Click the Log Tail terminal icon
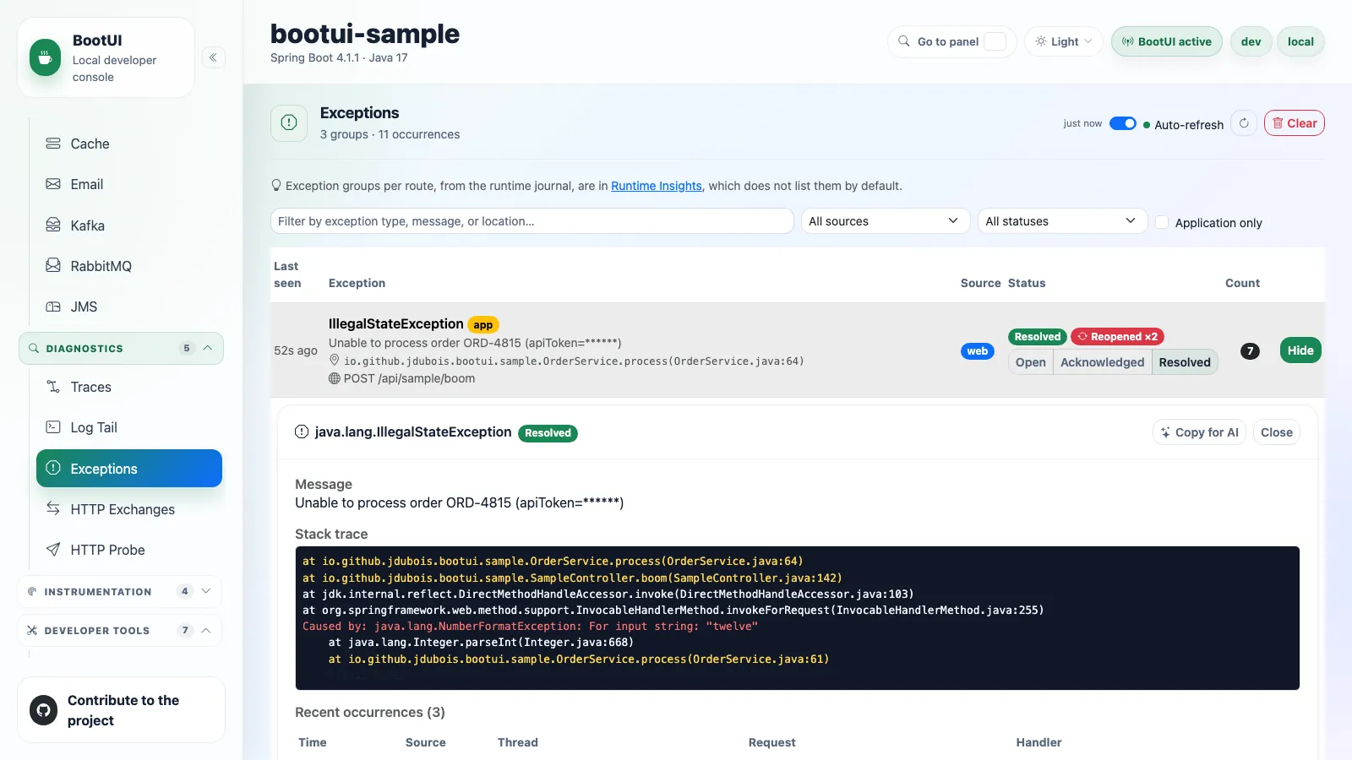1352x760 pixels. click(x=53, y=427)
